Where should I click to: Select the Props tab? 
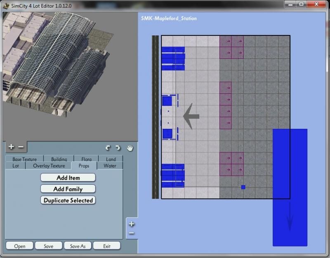tap(84, 166)
